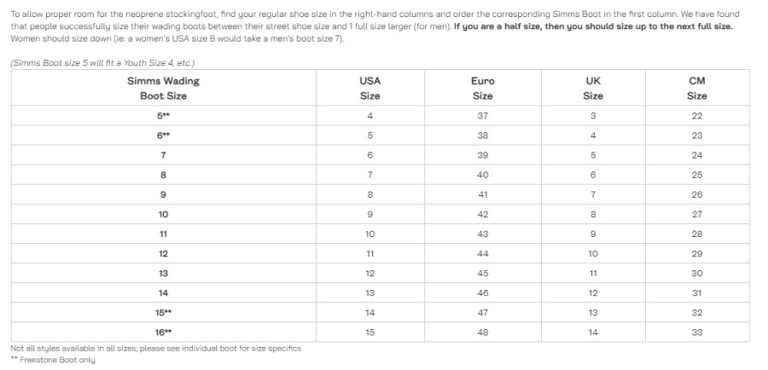
Task: Select boot size 6** in first column
Action: coord(163,135)
